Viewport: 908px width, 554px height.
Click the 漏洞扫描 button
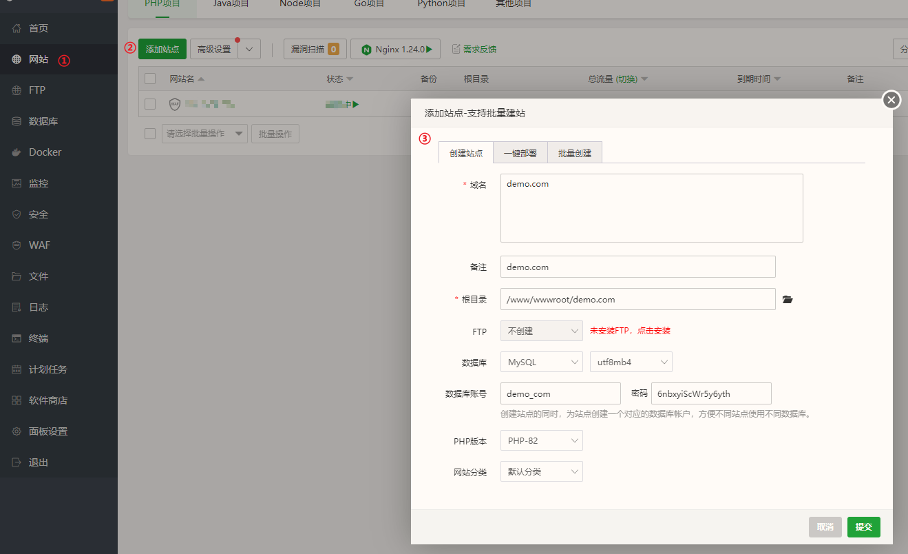coord(315,49)
